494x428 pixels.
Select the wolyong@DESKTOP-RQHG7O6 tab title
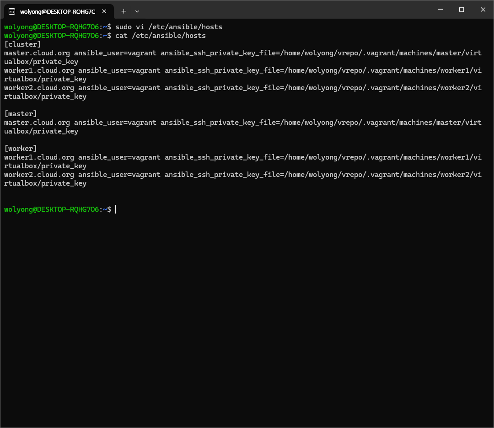coord(57,11)
